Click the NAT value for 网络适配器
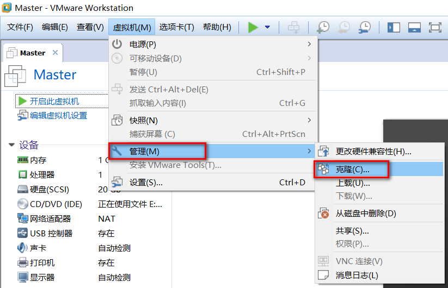The width and height of the screenshot is (448, 288). coord(107,218)
